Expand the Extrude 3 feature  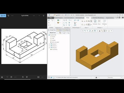(x=49, y=48)
